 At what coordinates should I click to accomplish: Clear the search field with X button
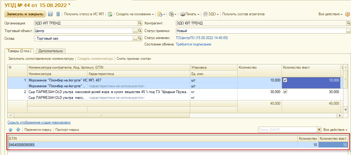[319, 130]
